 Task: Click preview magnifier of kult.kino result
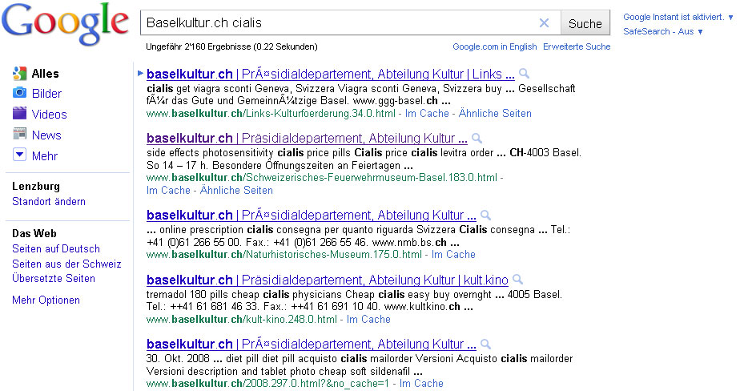517,279
